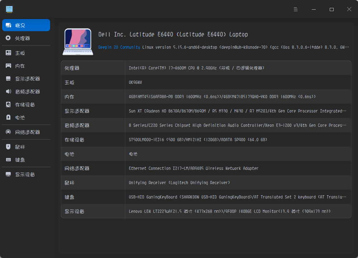
Task: Click the 鼠标 mouse icon
Action: tap(8, 147)
